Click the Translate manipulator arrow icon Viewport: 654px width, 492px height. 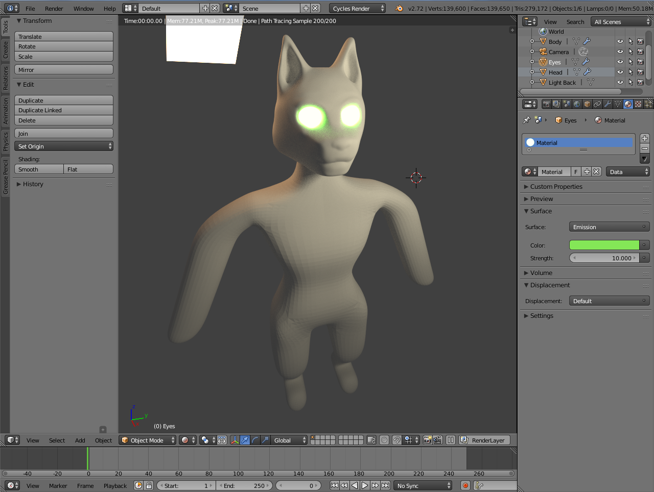(x=245, y=440)
